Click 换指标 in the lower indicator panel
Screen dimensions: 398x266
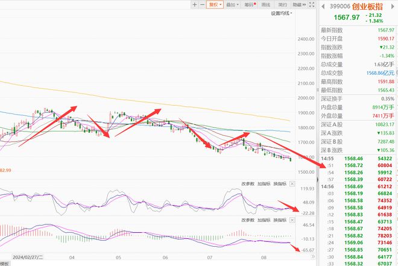click(279, 219)
